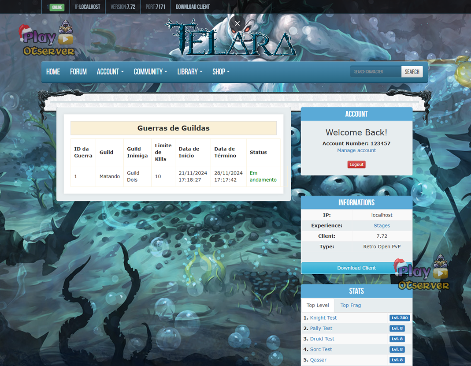
Task: Click the Port 7171 label in top bar
Action: coord(155,7)
